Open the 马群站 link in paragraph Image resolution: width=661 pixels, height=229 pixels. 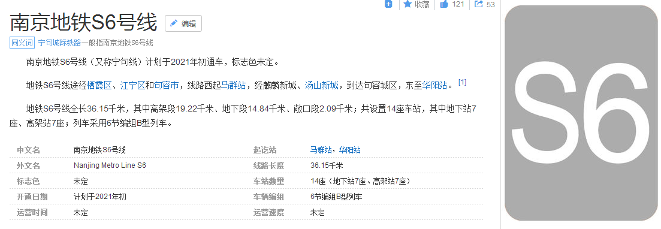click(x=234, y=86)
